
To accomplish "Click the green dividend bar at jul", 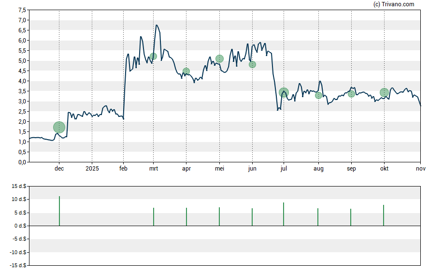I will click(284, 214).
